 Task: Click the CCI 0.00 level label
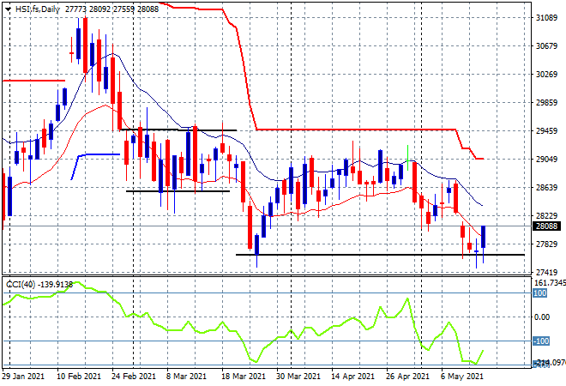click(x=542, y=317)
